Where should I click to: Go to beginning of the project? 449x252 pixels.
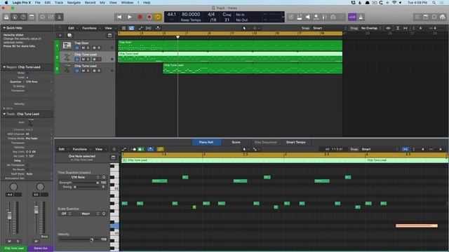tap(119, 17)
